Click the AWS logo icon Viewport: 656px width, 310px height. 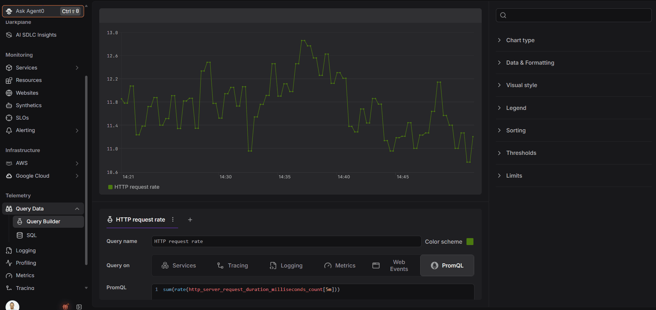pyautogui.click(x=9, y=163)
